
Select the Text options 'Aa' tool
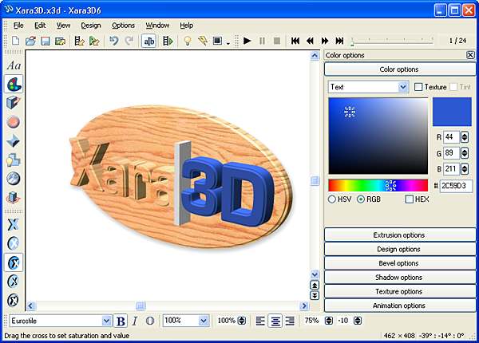[14, 65]
